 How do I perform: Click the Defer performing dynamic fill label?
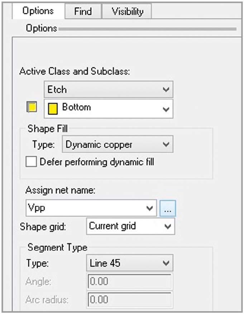(97, 162)
